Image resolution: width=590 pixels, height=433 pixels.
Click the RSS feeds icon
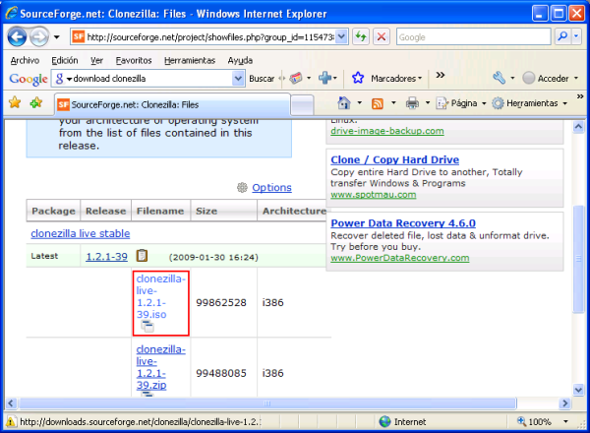click(x=378, y=103)
